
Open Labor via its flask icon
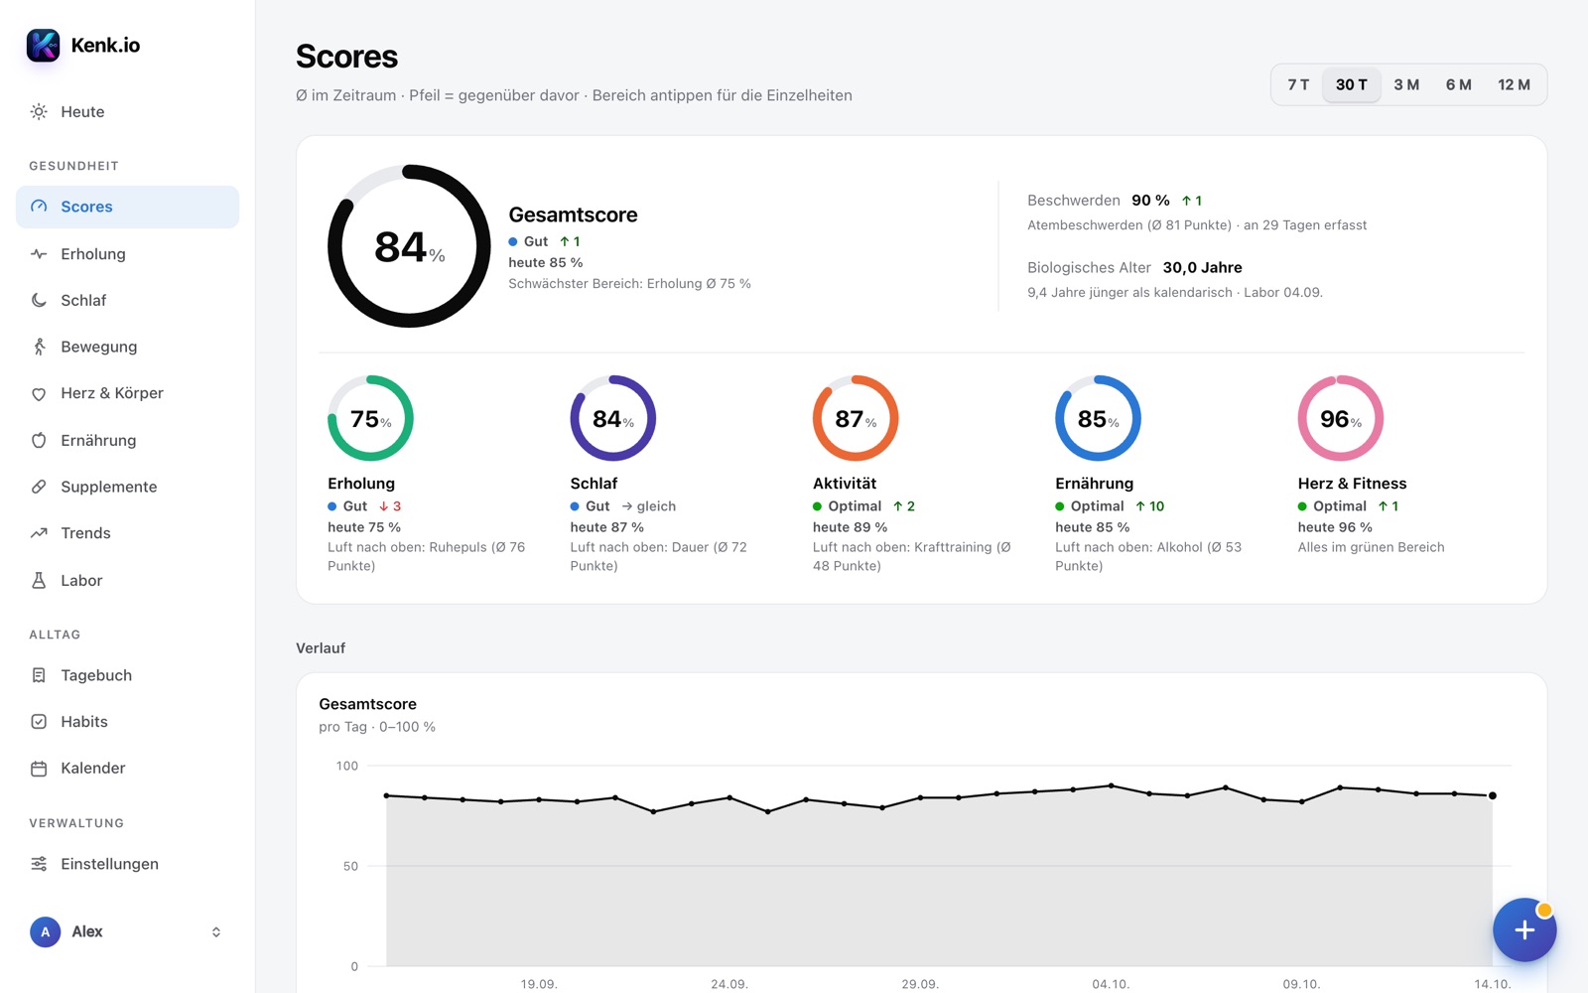point(39,580)
